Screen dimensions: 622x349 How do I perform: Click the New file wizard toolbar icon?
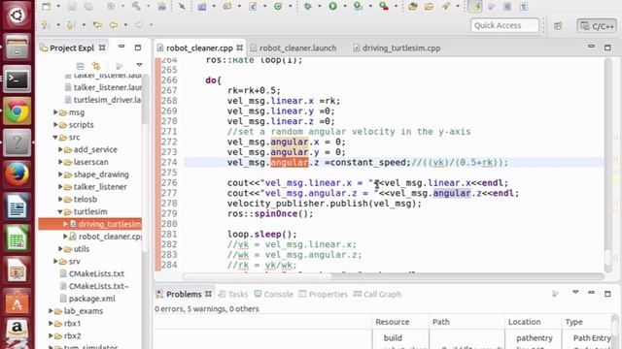[47, 6]
